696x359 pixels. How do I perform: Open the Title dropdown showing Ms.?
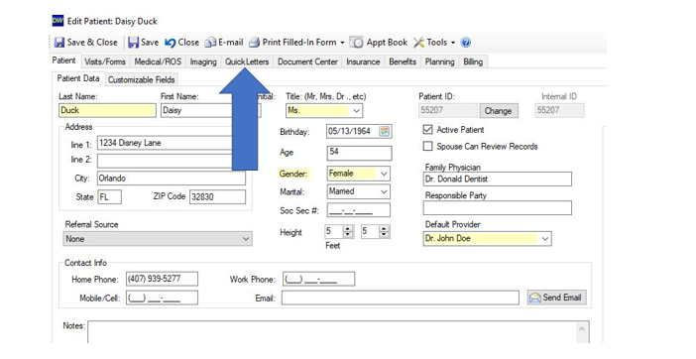pos(357,110)
